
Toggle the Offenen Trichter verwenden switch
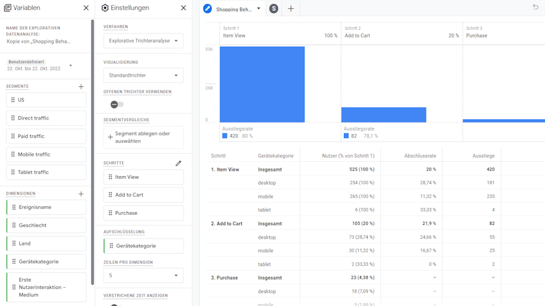[117, 105]
